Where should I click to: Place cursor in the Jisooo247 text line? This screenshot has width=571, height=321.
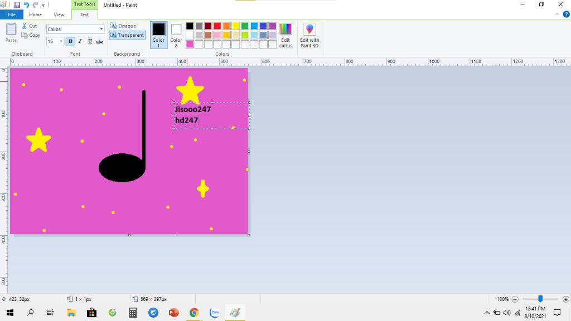193,109
